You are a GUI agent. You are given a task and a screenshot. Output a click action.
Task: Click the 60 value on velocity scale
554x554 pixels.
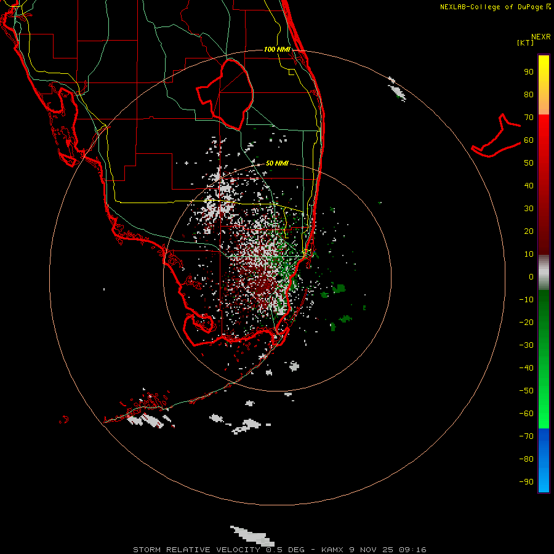529,140
